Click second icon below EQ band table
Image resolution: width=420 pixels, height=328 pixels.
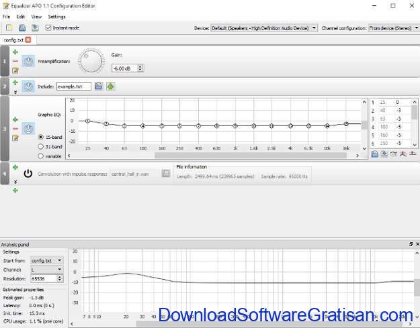(384, 154)
